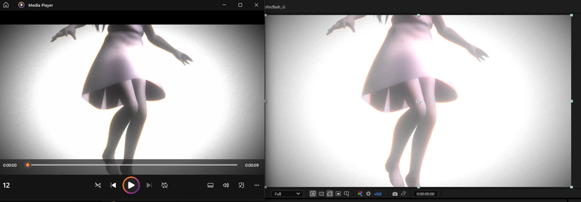The height and width of the screenshot is (202, 581).
Task: Open grid and guide options
Action: tap(347, 194)
